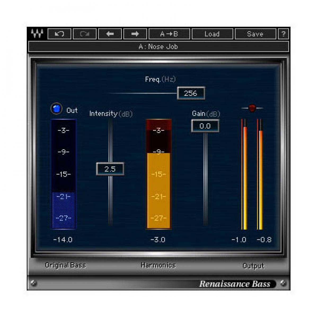Image resolution: width=318 pixels, height=318 pixels.
Task: Click the greyed-out redo arrow
Action: 85,34
